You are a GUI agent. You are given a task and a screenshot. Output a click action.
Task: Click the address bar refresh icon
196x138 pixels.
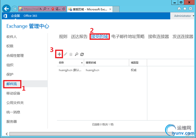coord(64,9)
